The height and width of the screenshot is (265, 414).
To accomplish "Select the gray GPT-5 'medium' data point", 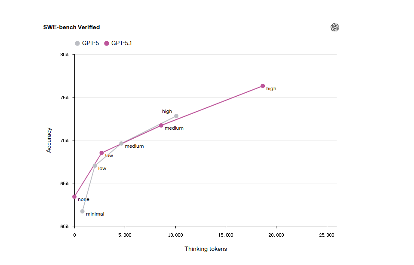I will point(121,143).
